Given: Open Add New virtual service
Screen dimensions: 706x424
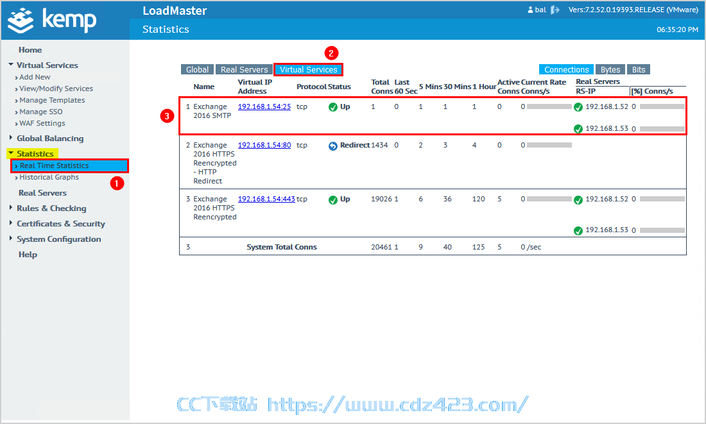Looking at the screenshot, I should click(35, 77).
